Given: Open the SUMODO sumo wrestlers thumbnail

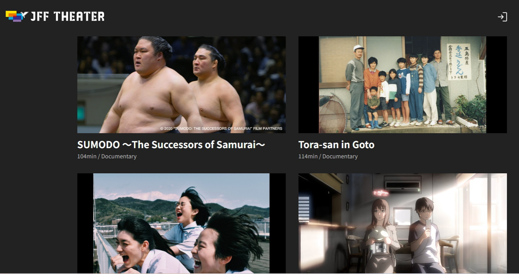Looking at the screenshot, I should click(x=181, y=85).
